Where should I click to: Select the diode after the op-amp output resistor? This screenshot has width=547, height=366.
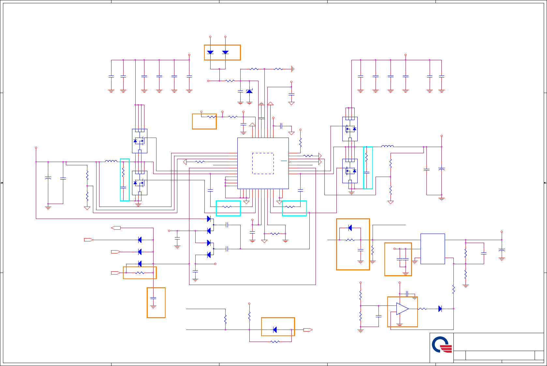(x=440, y=309)
